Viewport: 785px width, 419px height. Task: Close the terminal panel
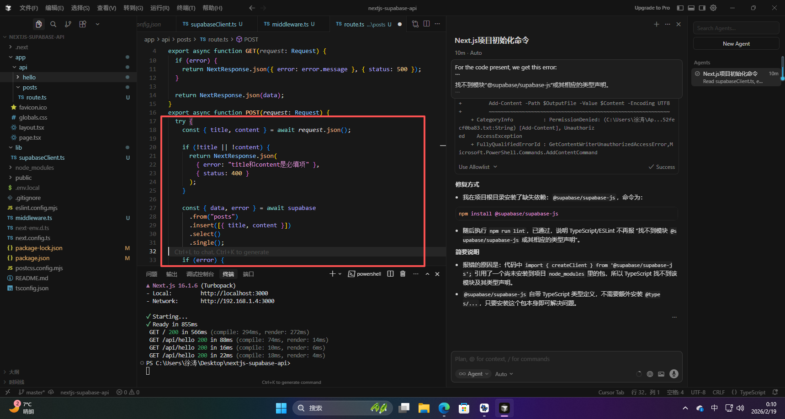click(x=437, y=274)
